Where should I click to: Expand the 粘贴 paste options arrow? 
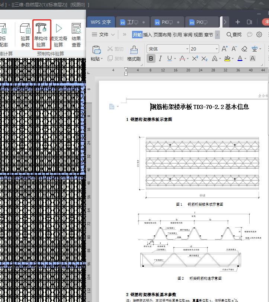(102, 59)
